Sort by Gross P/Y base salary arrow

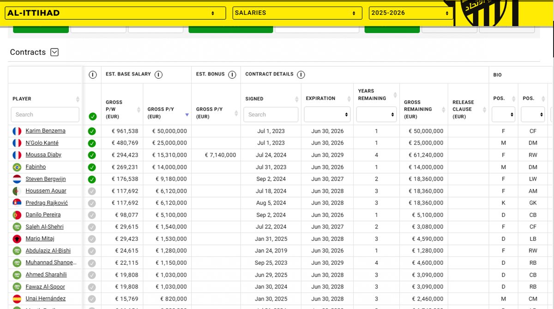click(x=187, y=114)
